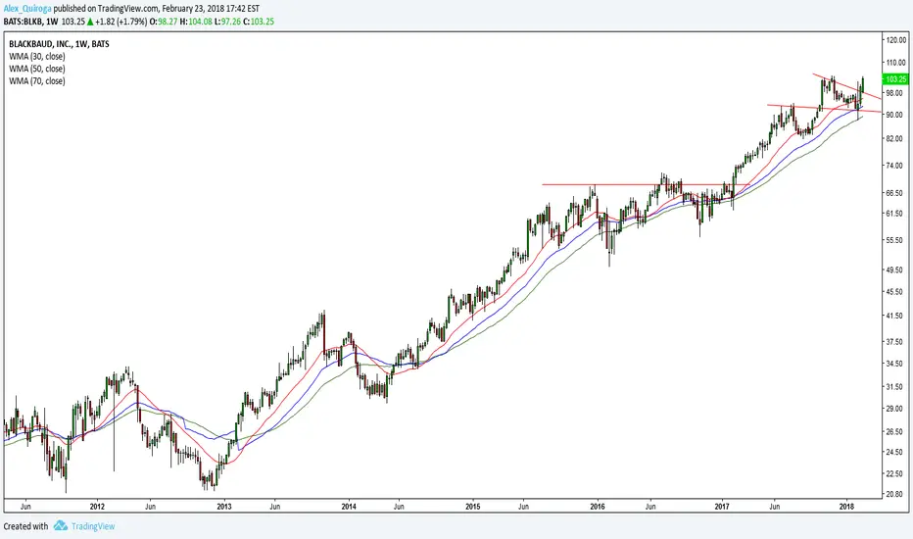Click the 66.50 price axis label
The width and height of the screenshot is (913, 539).
tap(895, 193)
